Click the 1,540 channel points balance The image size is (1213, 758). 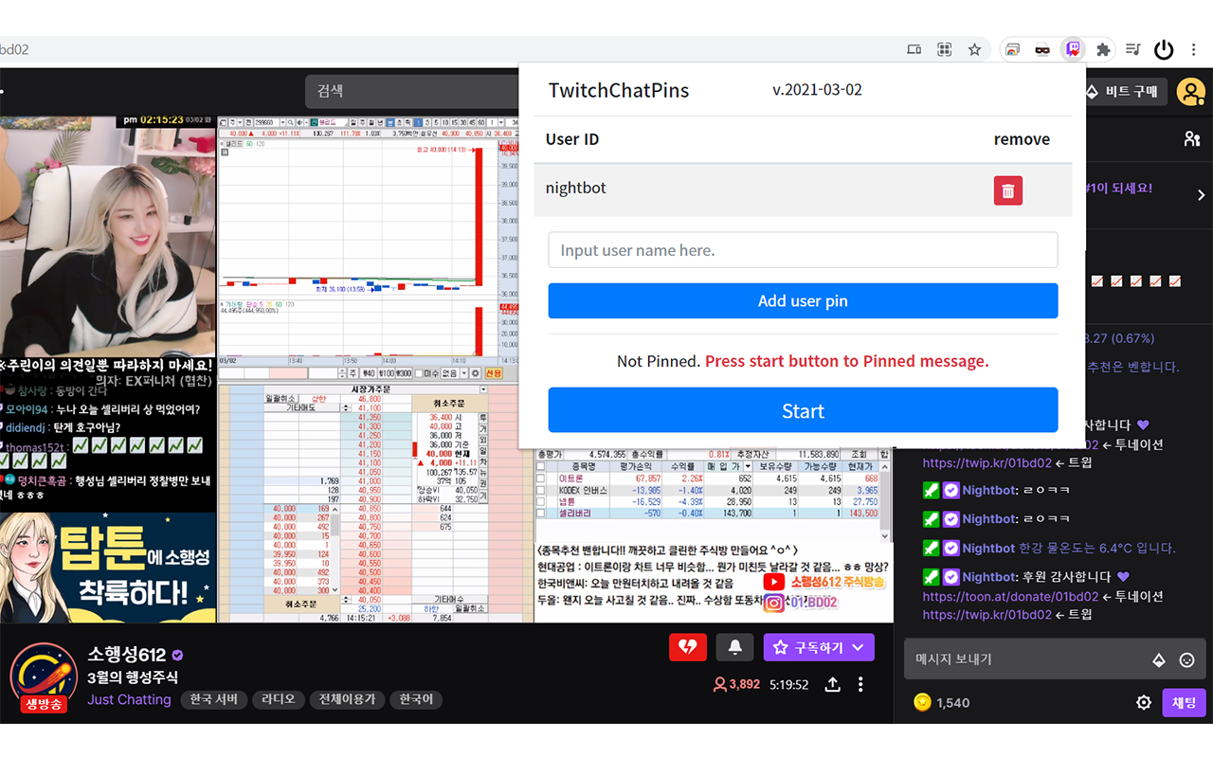click(952, 702)
